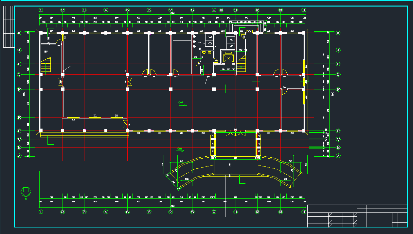Select grid bubble 1 at top

pos(41,10)
